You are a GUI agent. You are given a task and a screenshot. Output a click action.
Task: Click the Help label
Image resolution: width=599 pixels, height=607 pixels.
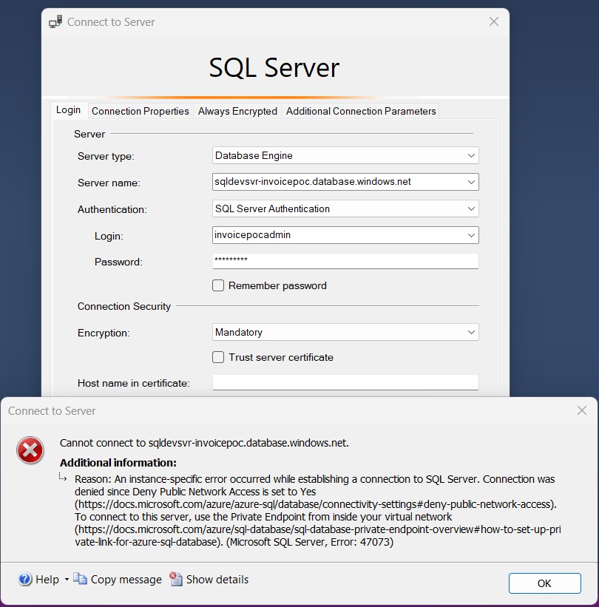point(47,580)
